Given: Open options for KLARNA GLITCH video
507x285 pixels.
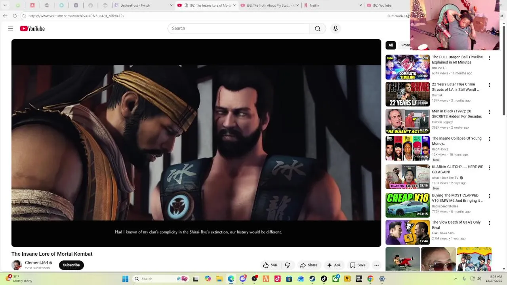Looking at the screenshot, I should pos(490,167).
